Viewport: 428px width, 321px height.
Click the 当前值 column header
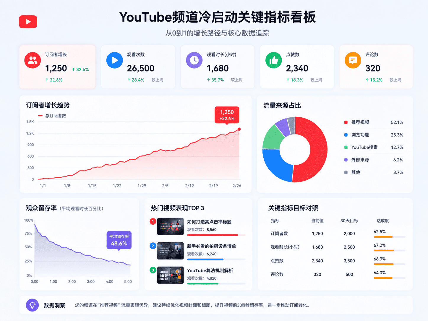click(x=317, y=221)
